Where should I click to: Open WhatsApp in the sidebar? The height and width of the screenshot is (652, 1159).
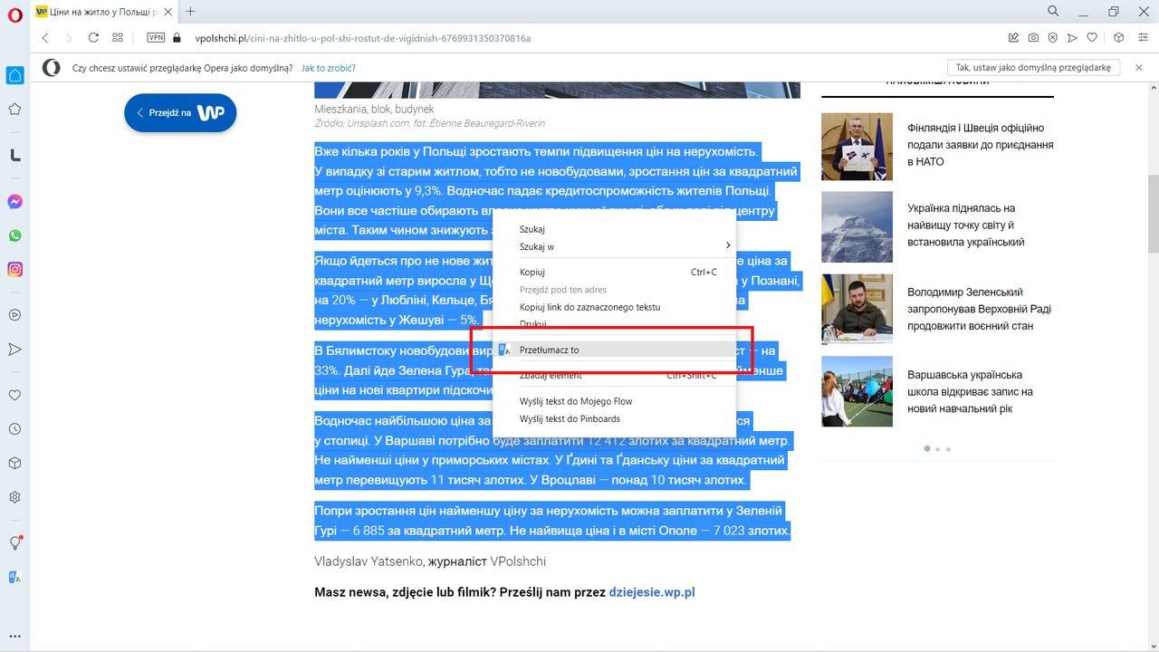point(14,235)
